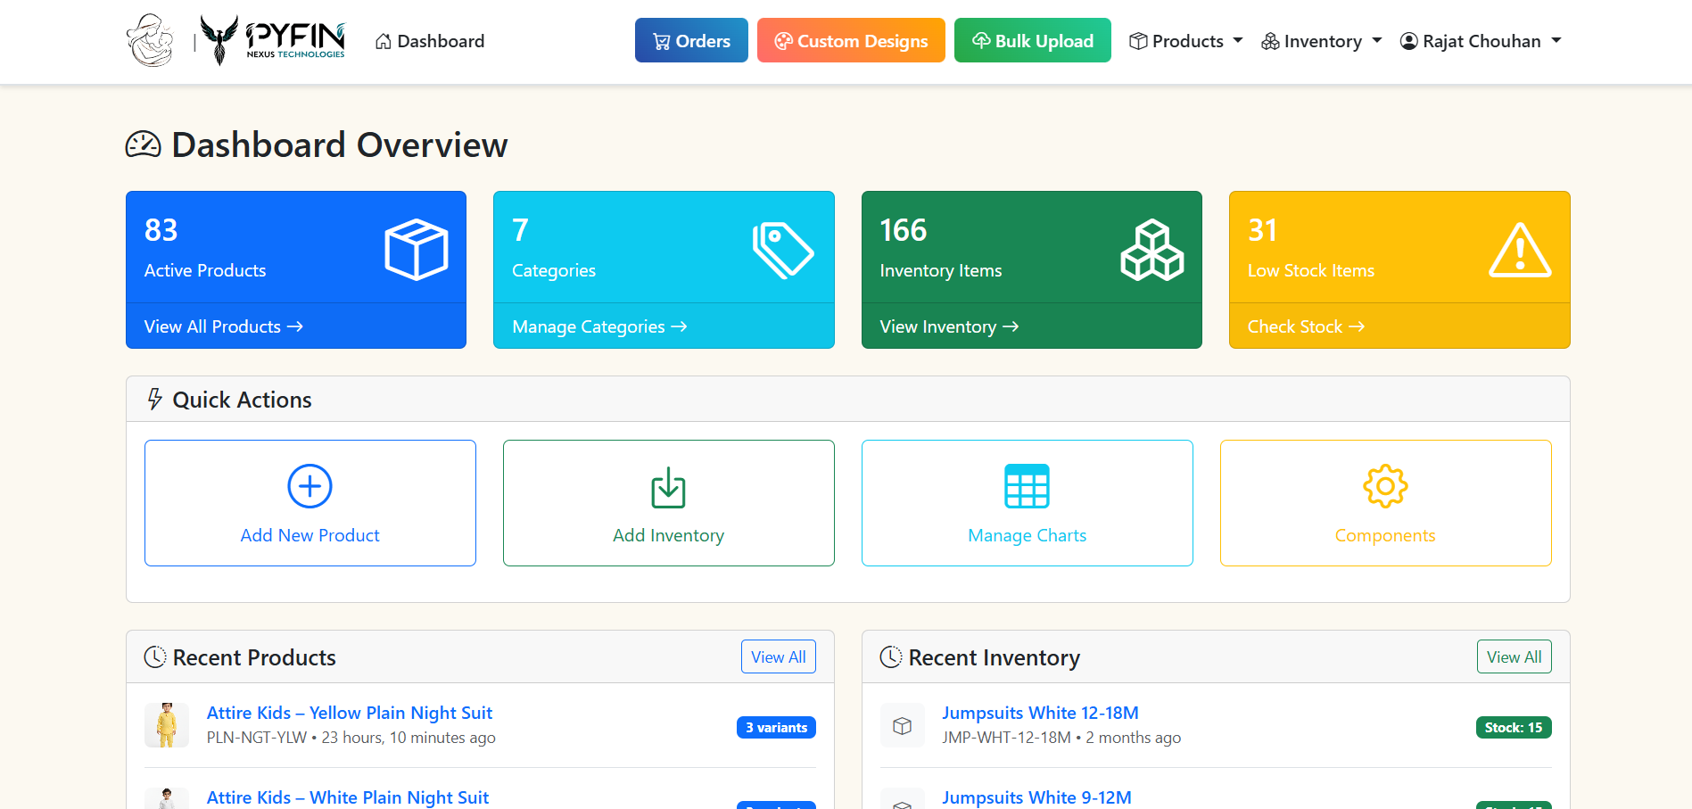Viewport: 1692px width, 809px height.
Task: Open the Rajat Chouhan user menu
Action: click(x=1481, y=41)
